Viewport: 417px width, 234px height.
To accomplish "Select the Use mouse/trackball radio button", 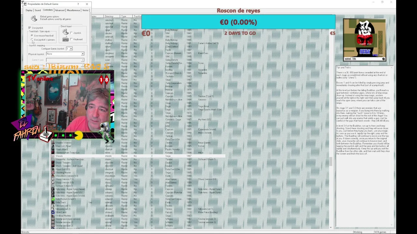I will 32,35.
